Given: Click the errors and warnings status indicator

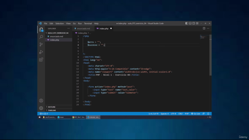Looking at the screenshot, I should pos(44,114).
